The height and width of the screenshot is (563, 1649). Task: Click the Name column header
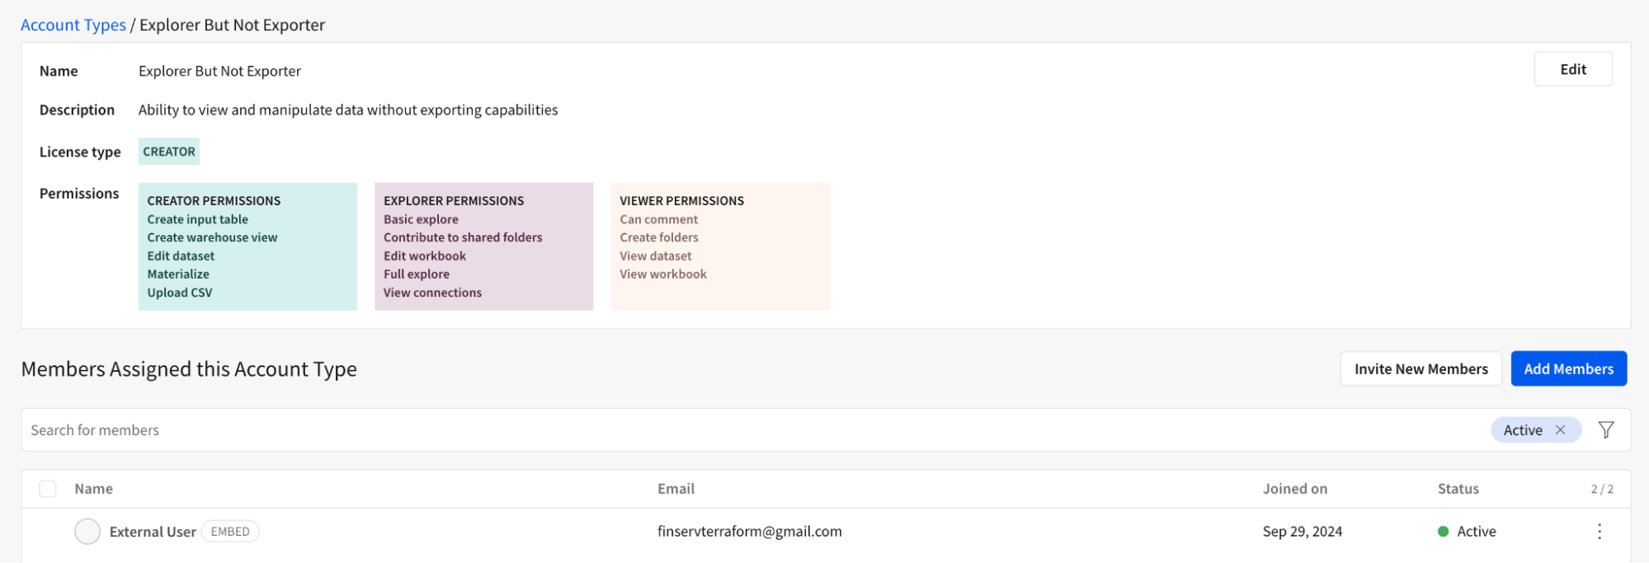(x=93, y=489)
